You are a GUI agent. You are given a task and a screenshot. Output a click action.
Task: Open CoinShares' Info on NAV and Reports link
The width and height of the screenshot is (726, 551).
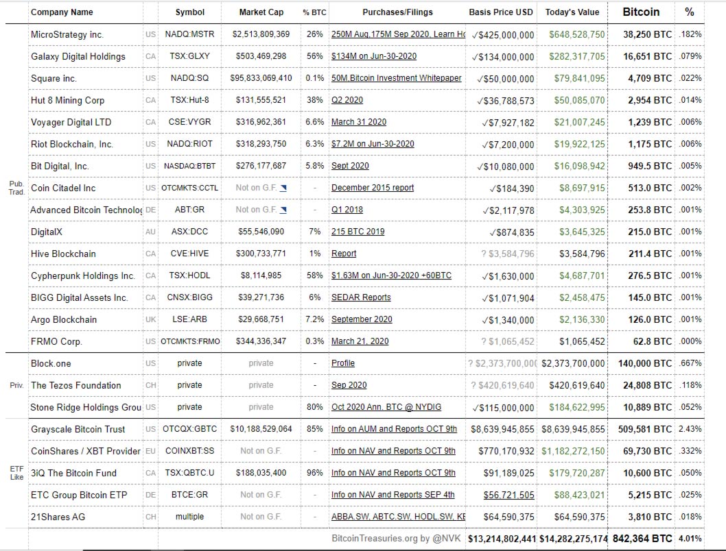[x=394, y=451]
